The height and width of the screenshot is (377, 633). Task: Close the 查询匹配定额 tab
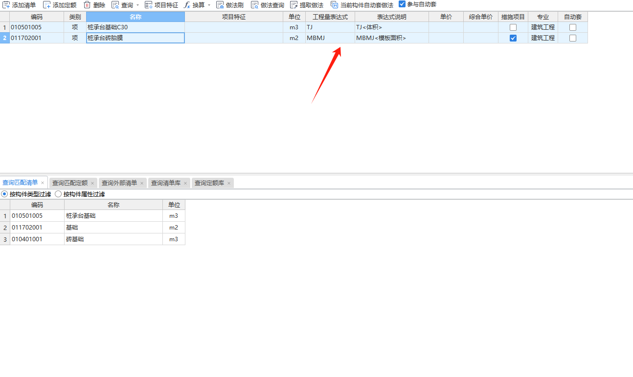(x=92, y=184)
